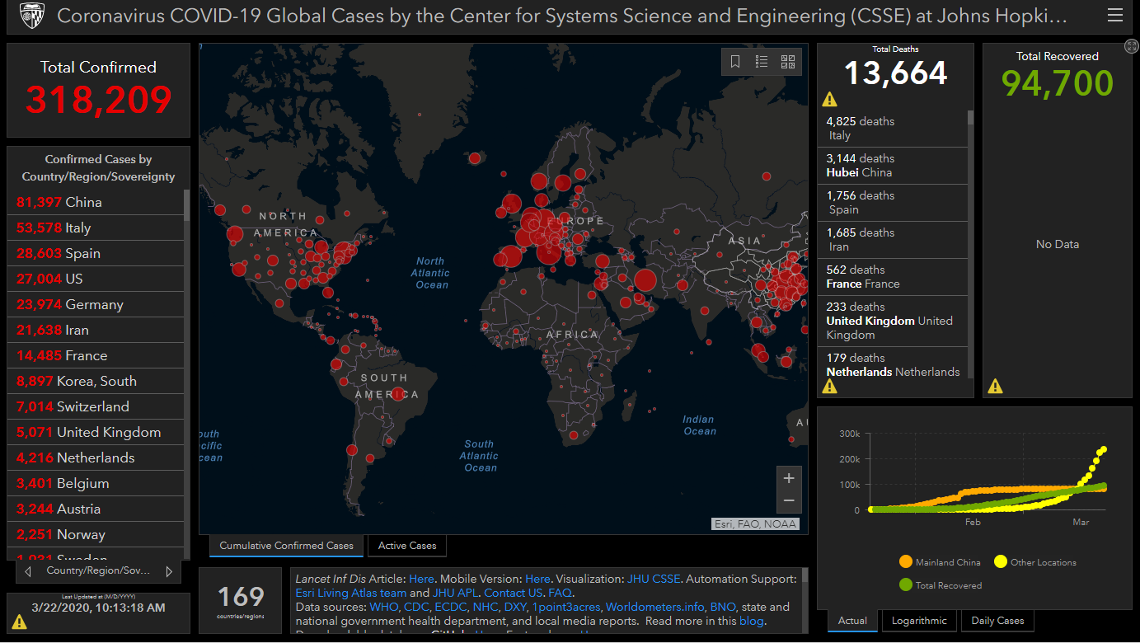1140x643 pixels.
Task: Zoom in on the map
Action: (789, 478)
